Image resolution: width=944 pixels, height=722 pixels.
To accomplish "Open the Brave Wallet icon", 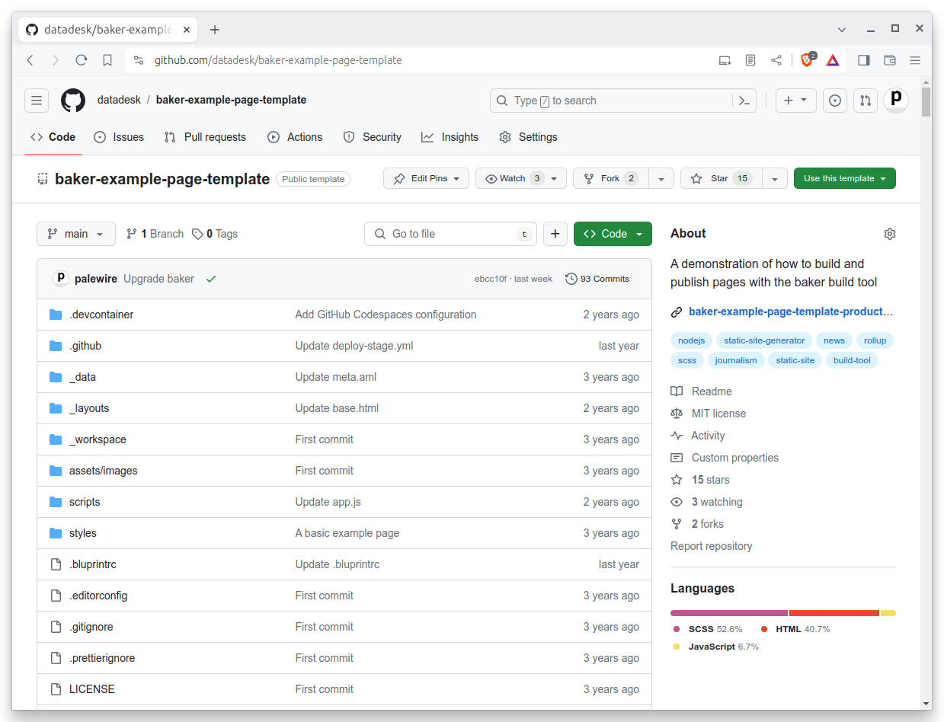I will [x=889, y=60].
